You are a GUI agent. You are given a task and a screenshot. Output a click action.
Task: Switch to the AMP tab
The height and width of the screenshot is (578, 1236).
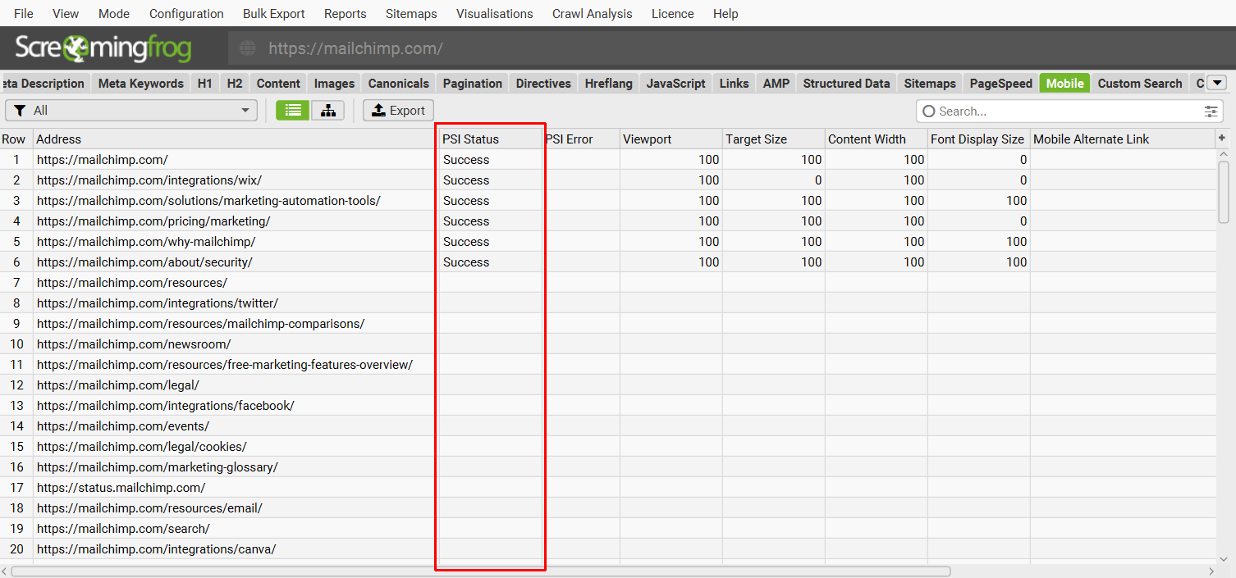tap(776, 83)
